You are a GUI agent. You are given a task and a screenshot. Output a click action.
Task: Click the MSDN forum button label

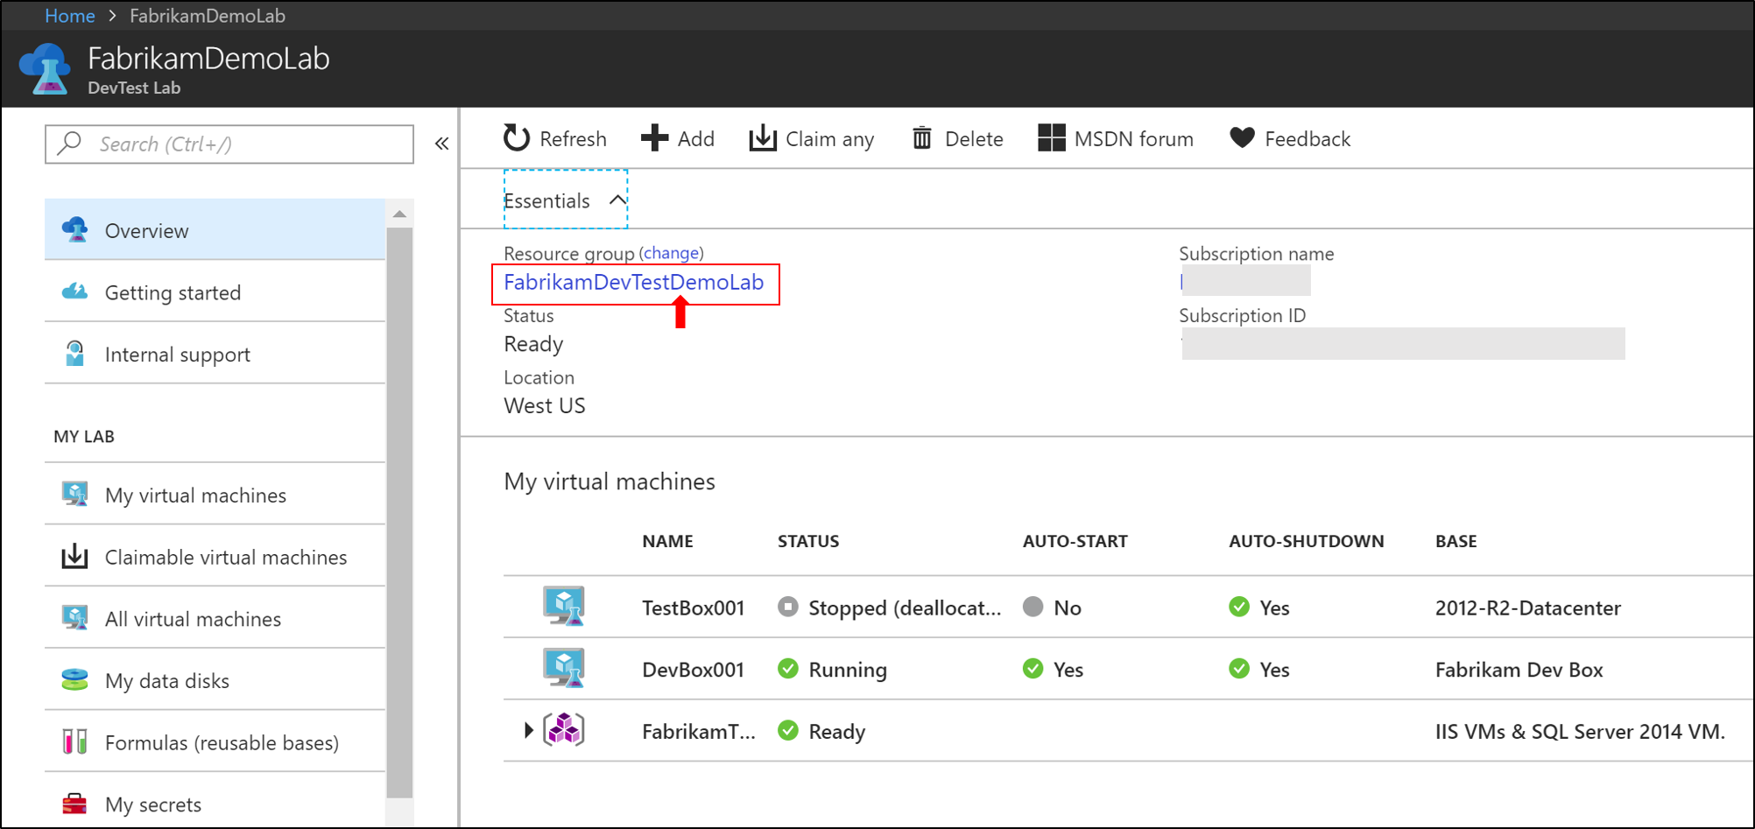tap(1133, 138)
